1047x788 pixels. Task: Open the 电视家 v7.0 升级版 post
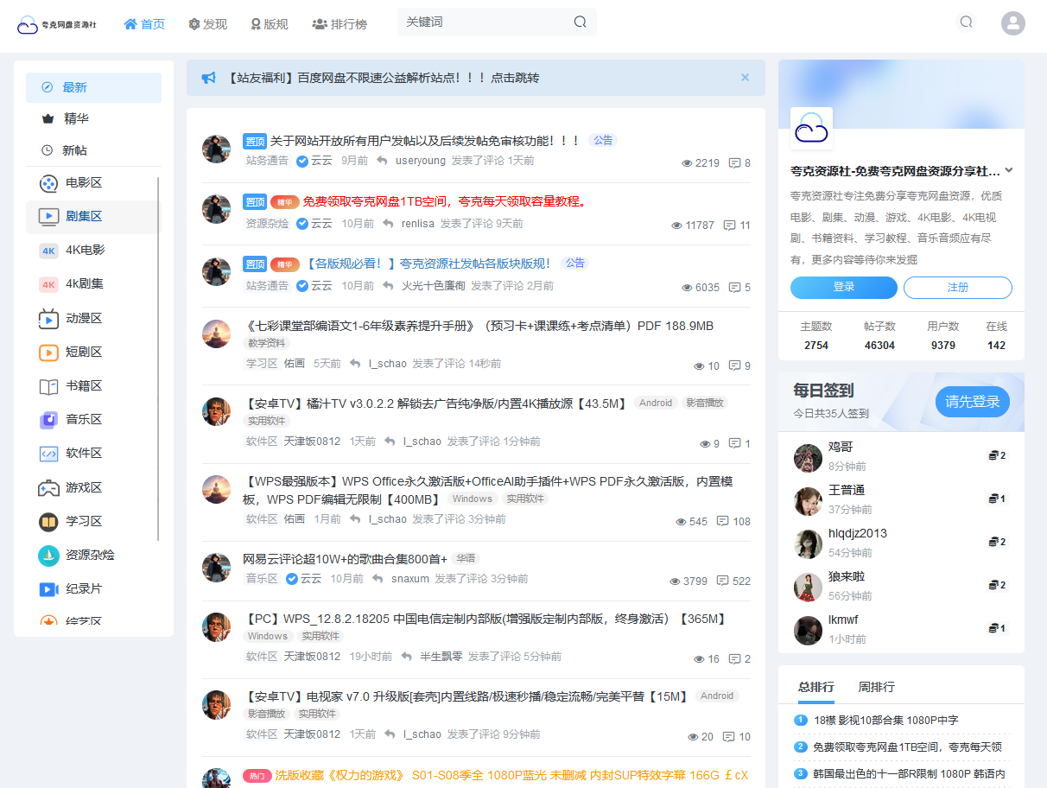pyautogui.click(x=466, y=696)
